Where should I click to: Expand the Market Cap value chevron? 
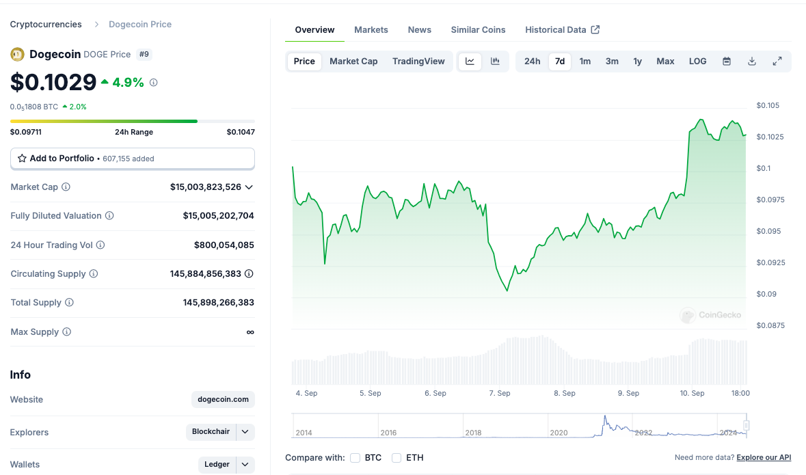click(x=250, y=187)
